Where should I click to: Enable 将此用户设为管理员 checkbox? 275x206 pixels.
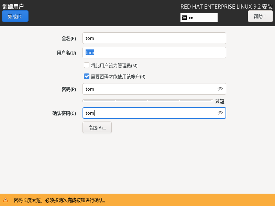(x=87, y=65)
